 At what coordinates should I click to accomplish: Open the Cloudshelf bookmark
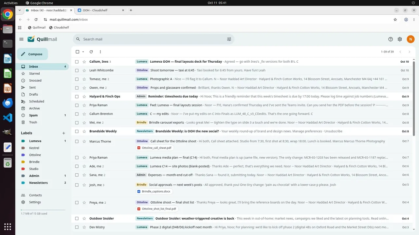click(59, 27)
